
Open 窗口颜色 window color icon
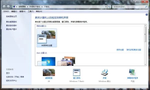[x=77, y=72]
